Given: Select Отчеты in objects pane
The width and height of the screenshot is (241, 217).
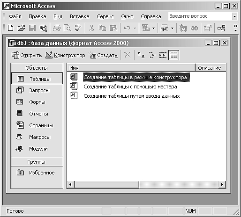Looking at the screenshot, I should [37, 114].
